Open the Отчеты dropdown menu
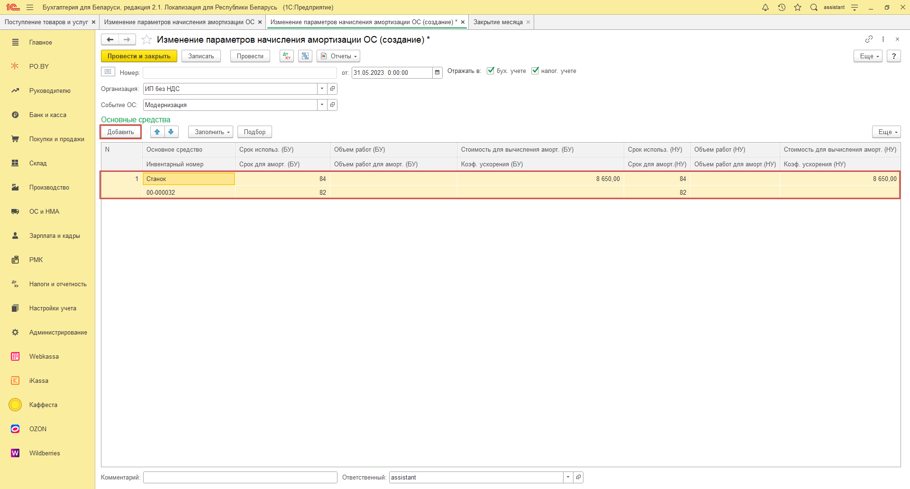 coord(338,56)
